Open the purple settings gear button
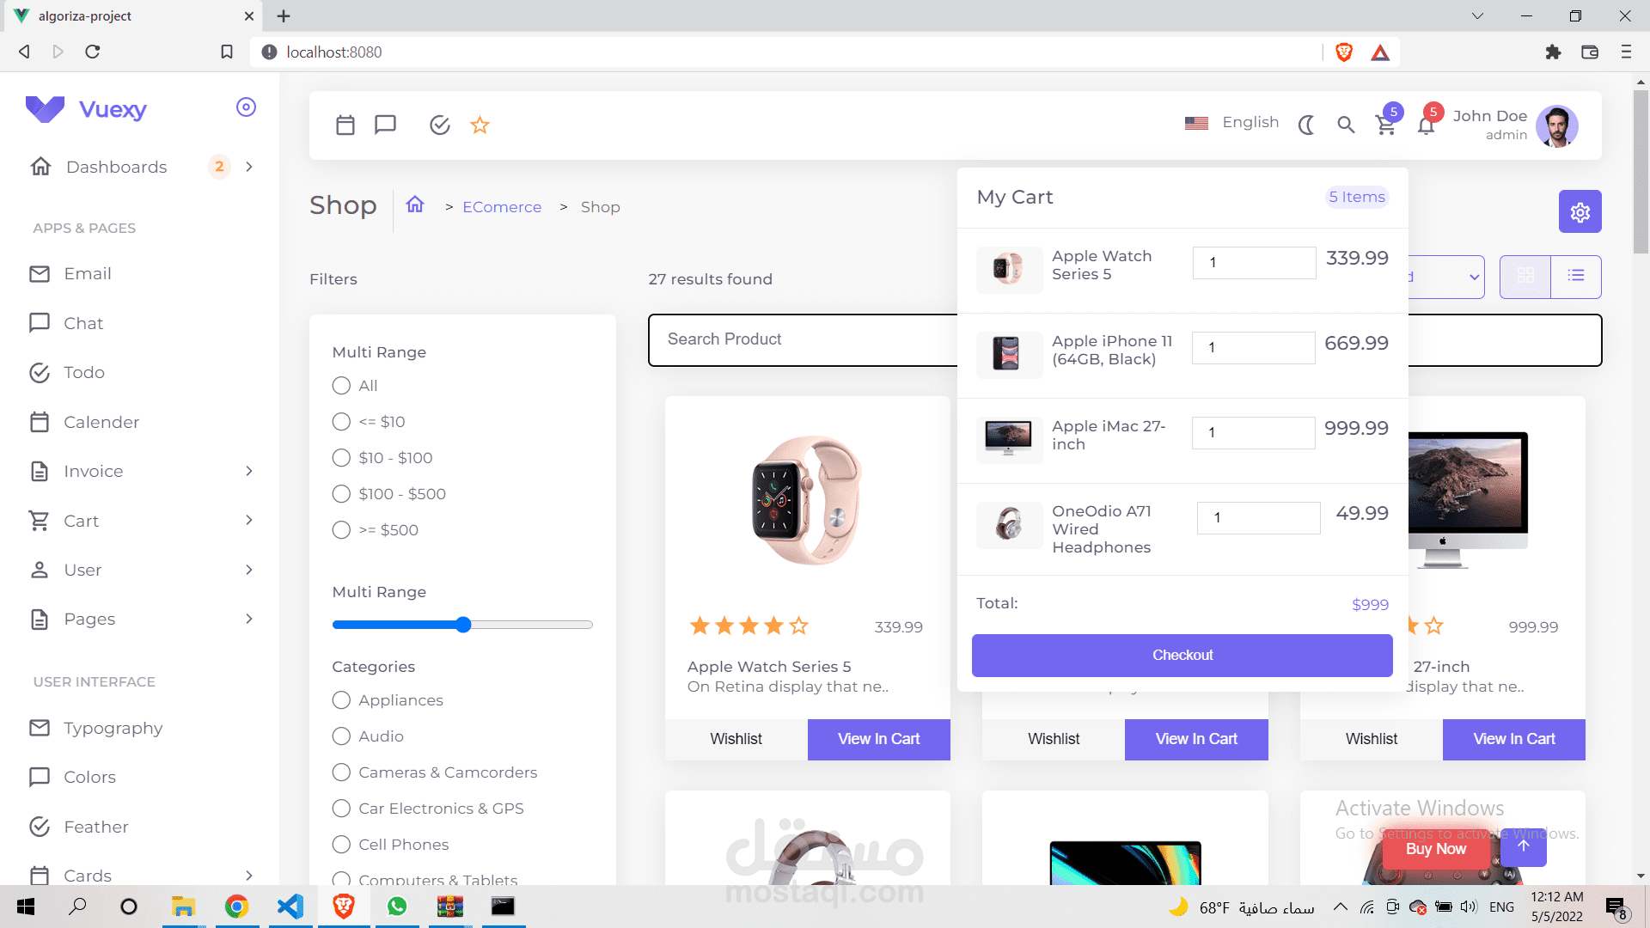This screenshot has height=928, width=1650. 1580,212
